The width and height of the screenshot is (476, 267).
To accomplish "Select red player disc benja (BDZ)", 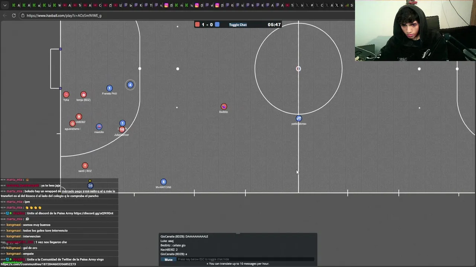I will [x=83, y=95].
